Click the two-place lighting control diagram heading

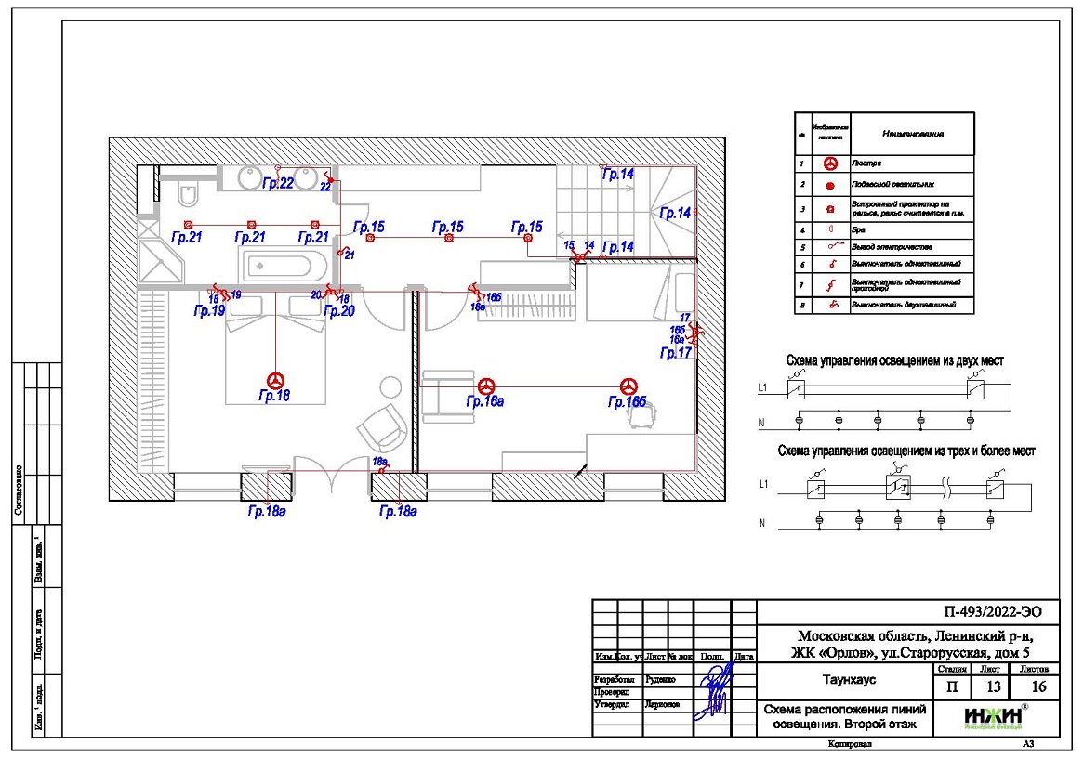tap(894, 360)
